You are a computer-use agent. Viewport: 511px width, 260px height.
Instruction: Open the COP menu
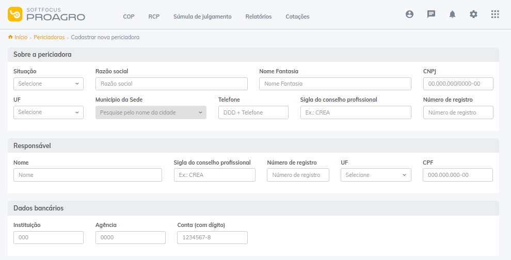tap(129, 17)
